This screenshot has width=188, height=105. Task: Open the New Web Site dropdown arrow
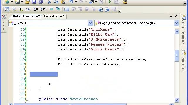pos(12,2)
